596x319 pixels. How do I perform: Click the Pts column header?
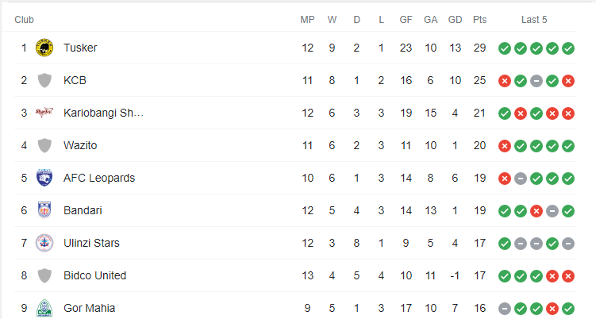point(479,20)
